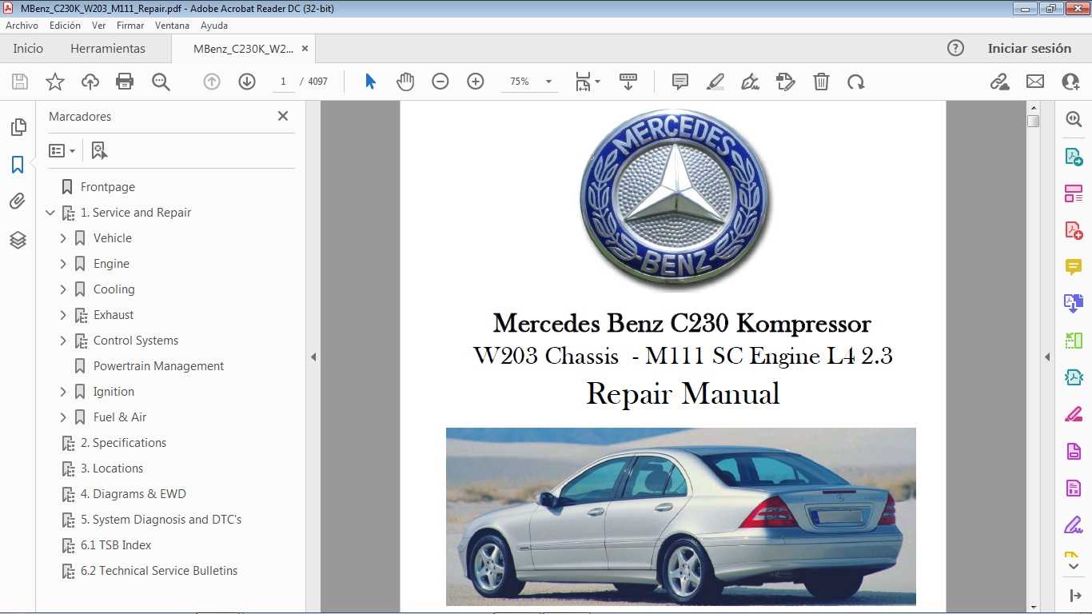Open the Help question mark icon
The image size is (1092, 614).
pos(955,48)
